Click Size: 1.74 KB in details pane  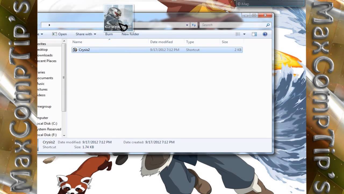84,147
